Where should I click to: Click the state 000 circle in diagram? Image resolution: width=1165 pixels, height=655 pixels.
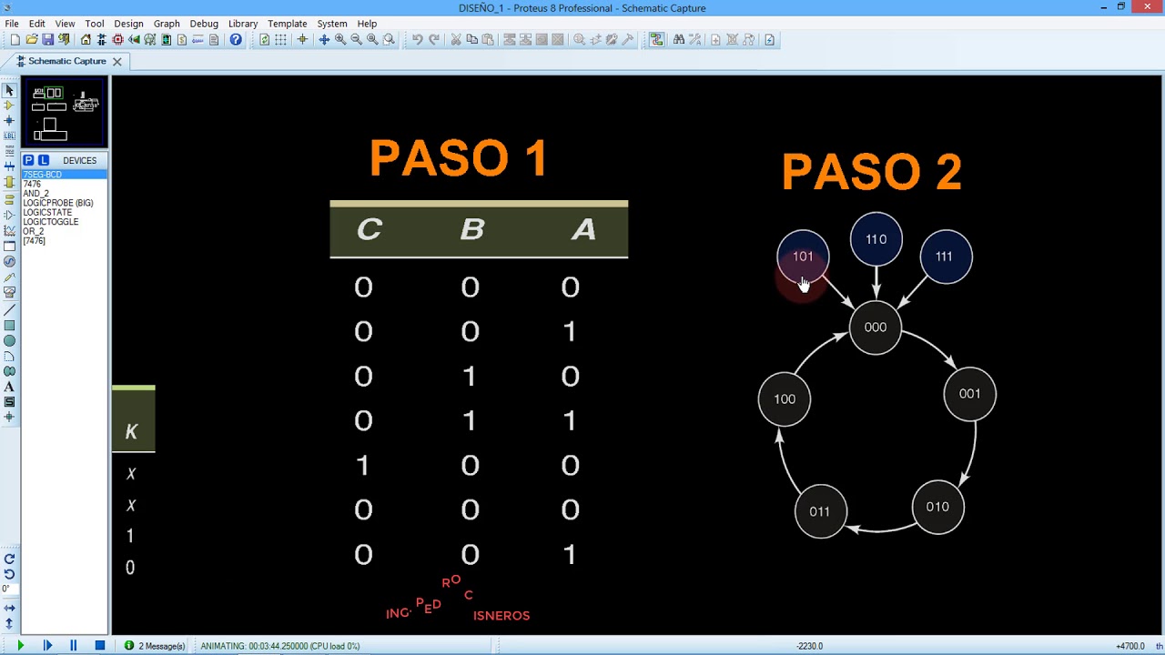(x=876, y=327)
